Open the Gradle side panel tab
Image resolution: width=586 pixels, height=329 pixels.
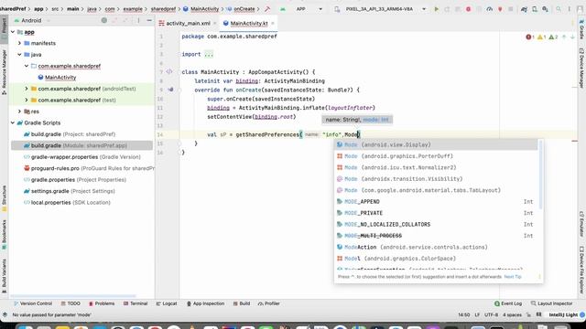coord(581,30)
